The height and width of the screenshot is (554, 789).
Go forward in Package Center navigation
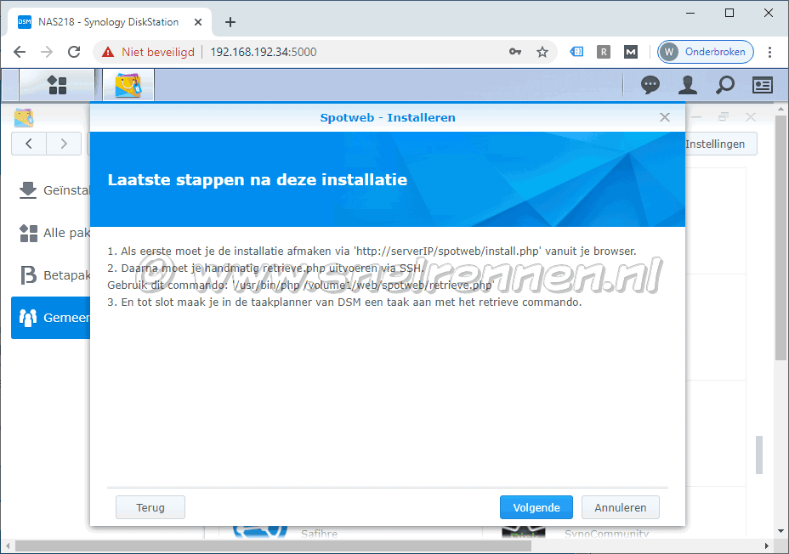click(x=64, y=144)
